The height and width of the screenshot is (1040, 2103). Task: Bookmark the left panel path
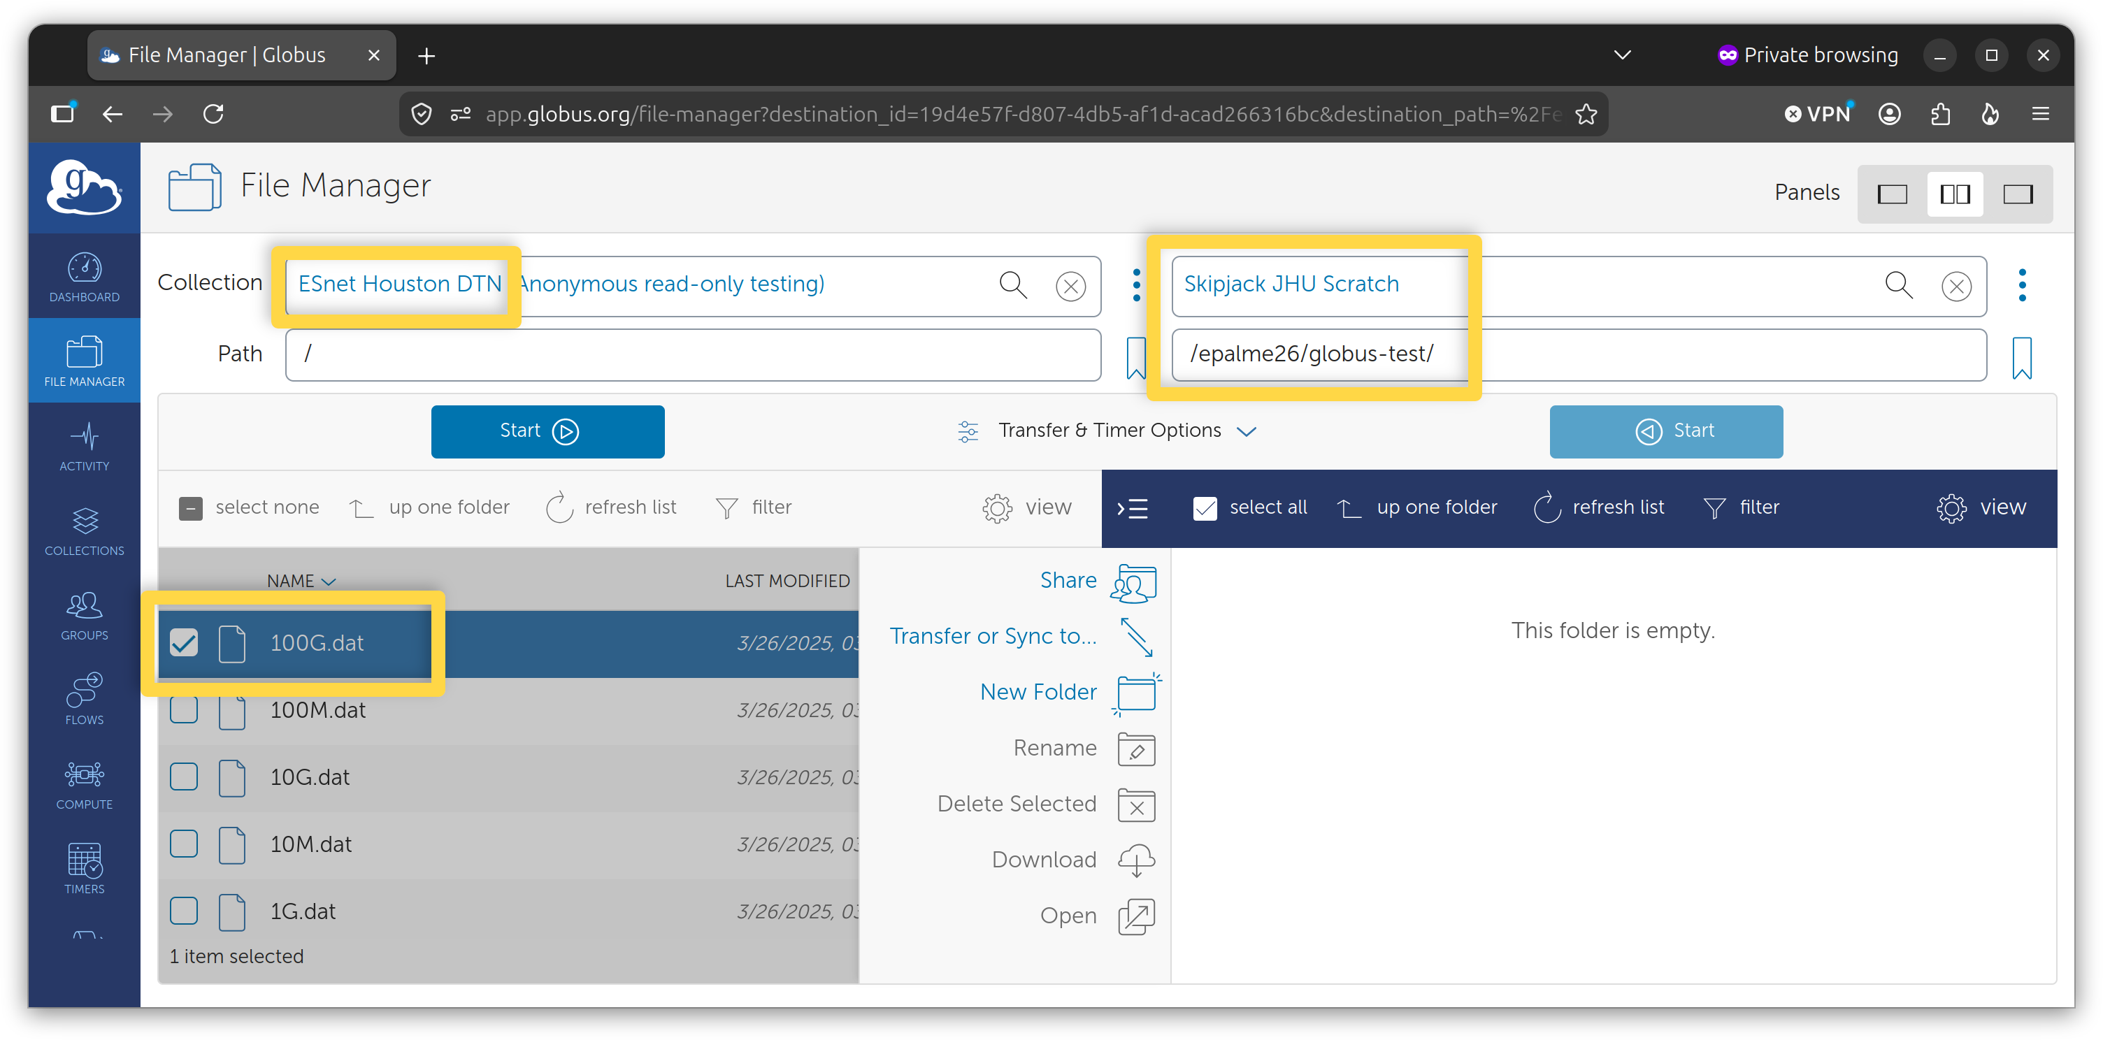(x=1135, y=358)
